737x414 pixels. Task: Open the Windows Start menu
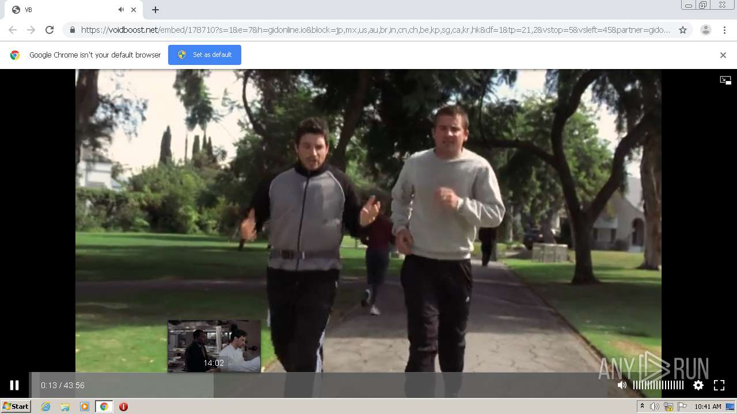coord(16,406)
